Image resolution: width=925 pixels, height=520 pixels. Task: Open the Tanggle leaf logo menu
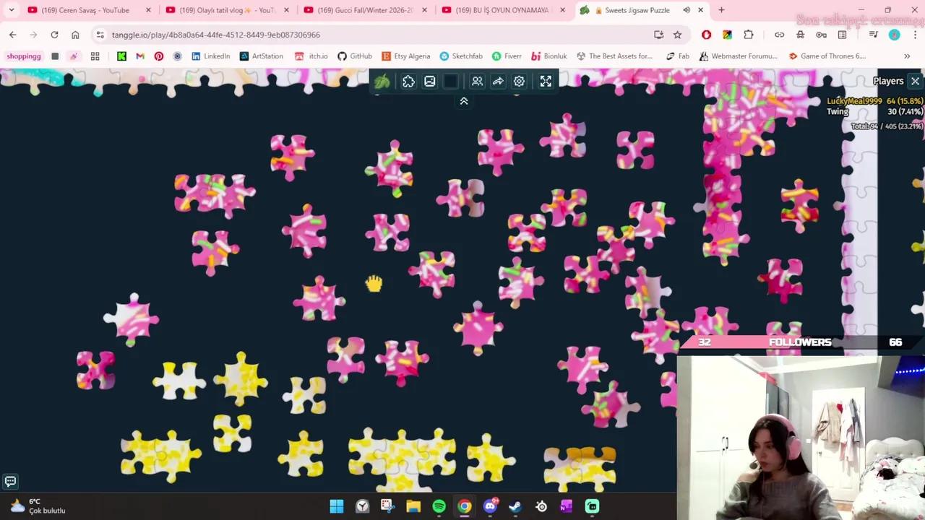pos(382,82)
